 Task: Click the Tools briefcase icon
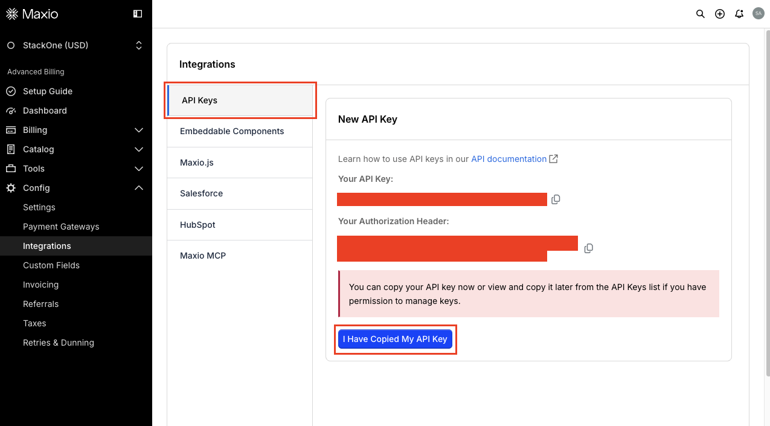[x=11, y=169]
